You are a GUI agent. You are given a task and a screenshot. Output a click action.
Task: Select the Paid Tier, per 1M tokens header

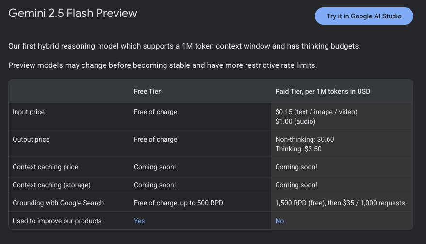tap(323, 91)
